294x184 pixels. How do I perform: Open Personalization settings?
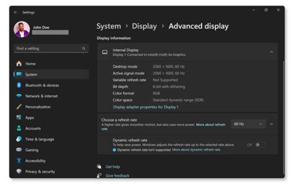click(x=51, y=107)
